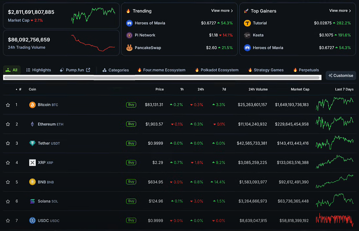The image size is (359, 231).
Task: Click the Pi Network icon in Trending
Action: coord(129,35)
